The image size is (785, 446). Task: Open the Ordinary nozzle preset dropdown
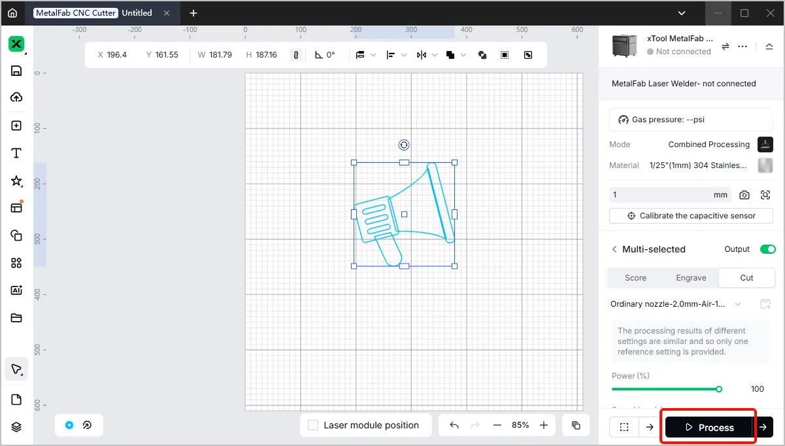point(676,304)
